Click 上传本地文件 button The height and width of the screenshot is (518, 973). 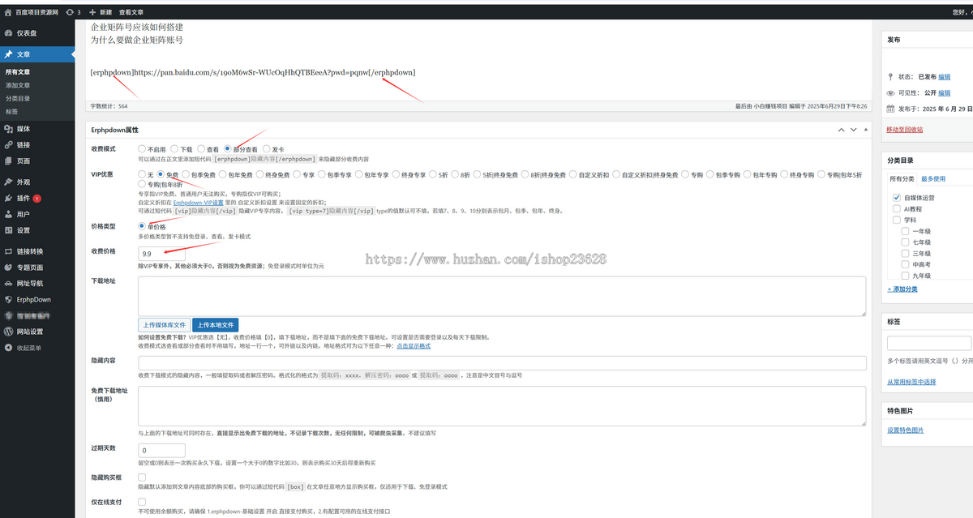click(x=216, y=324)
